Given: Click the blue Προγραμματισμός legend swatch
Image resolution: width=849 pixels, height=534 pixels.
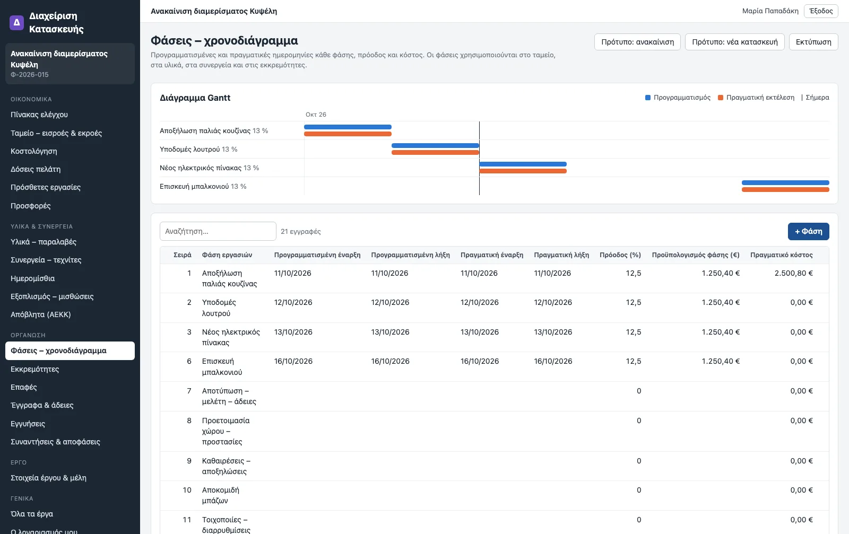Looking at the screenshot, I should (x=648, y=98).
